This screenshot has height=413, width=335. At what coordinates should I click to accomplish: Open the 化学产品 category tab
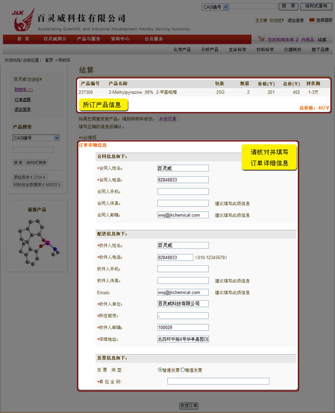coord(182,50)
